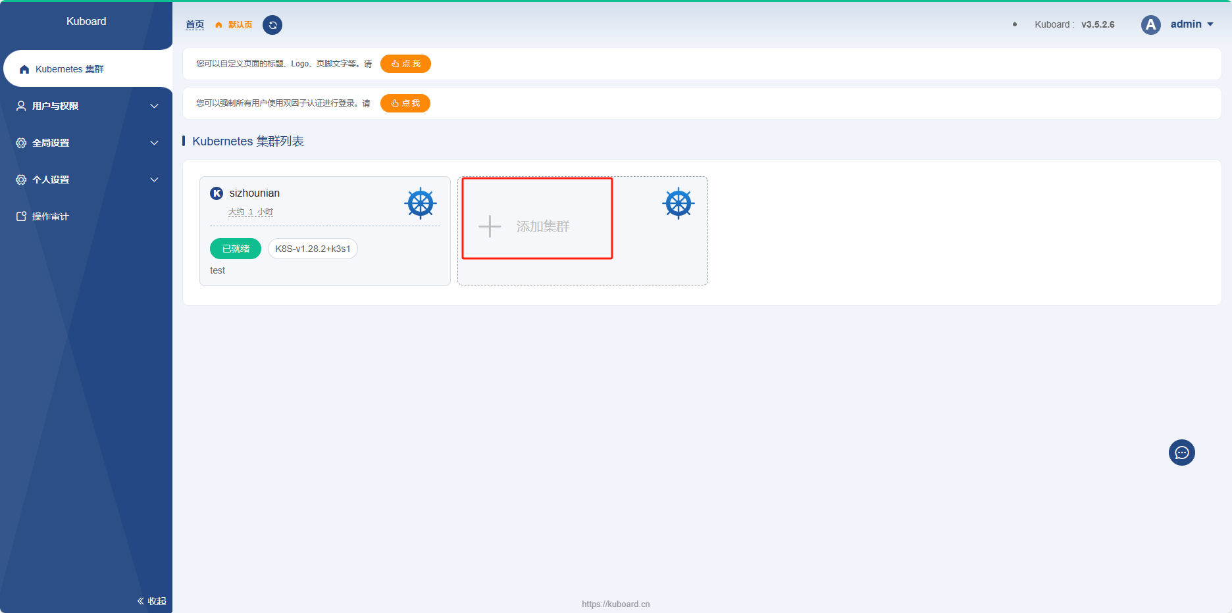Click 点我 button for customizing page title
Screen dimensions: 1232x613
405,64
